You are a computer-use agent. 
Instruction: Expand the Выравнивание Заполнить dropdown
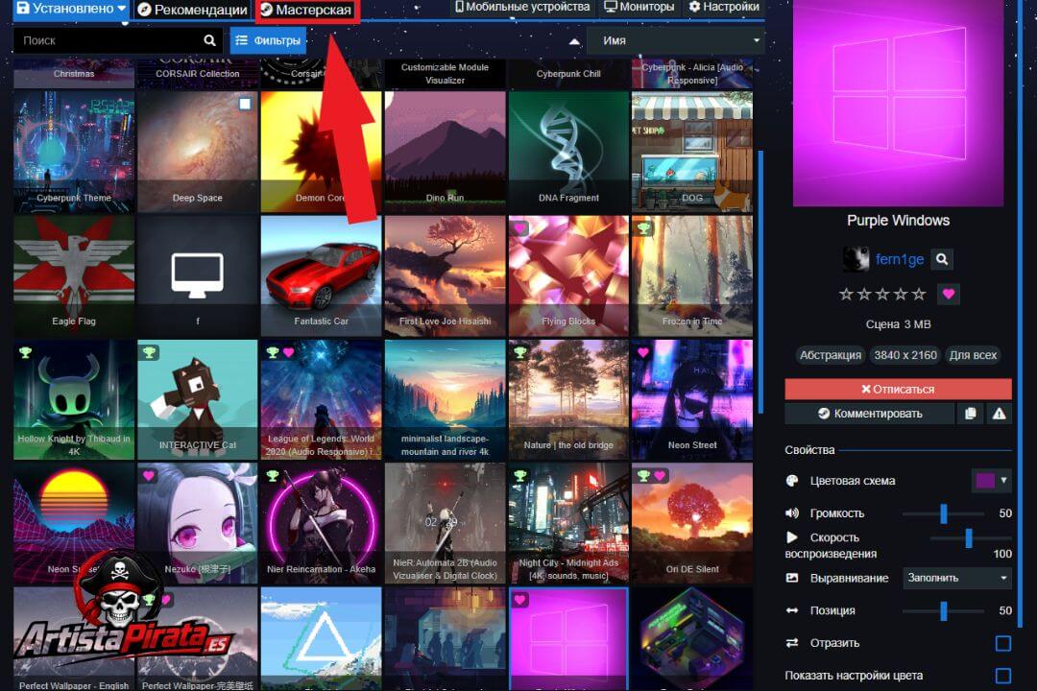pos(957,578)
